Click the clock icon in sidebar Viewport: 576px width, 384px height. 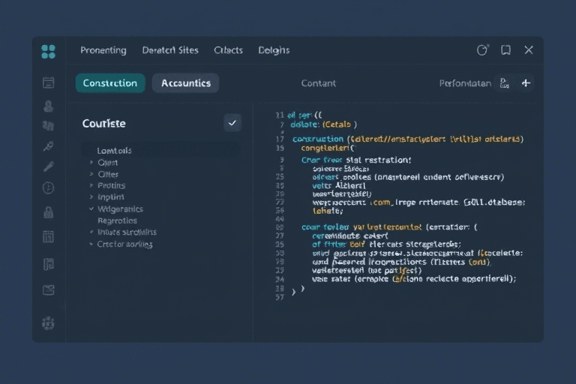click(48, 187)
